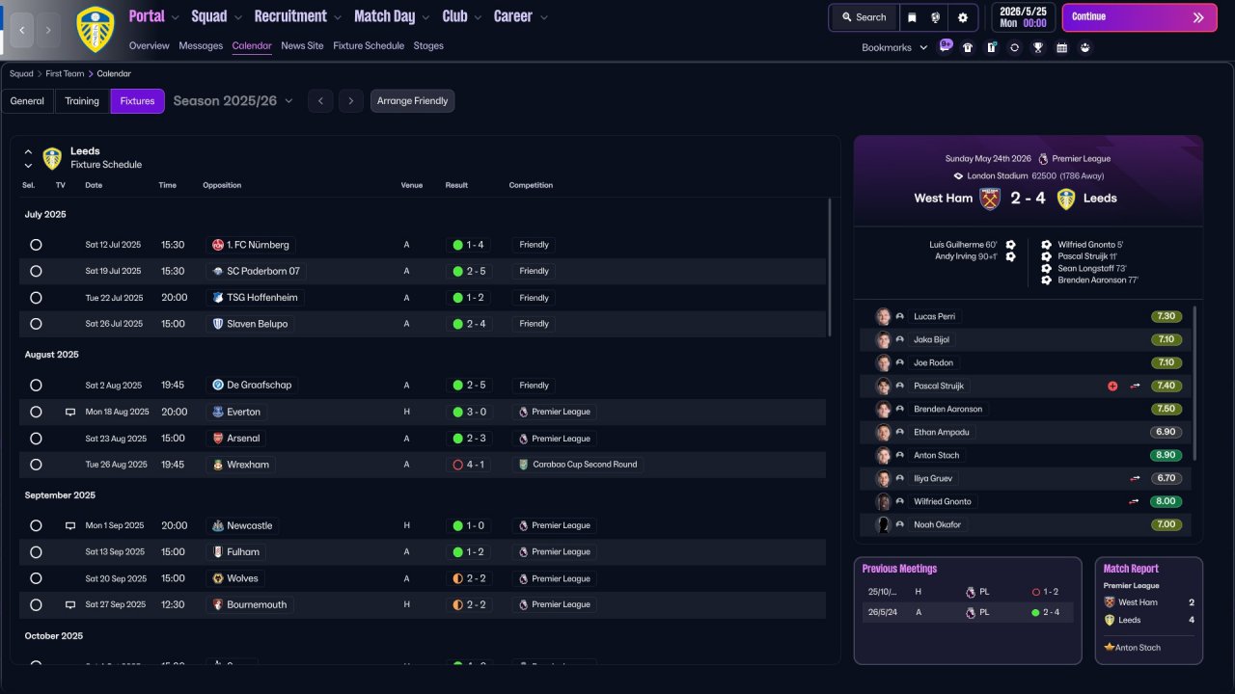Switch to the Fixtures tab
The height and width of the screenshot is (694, 1235).
click(137, 101)
